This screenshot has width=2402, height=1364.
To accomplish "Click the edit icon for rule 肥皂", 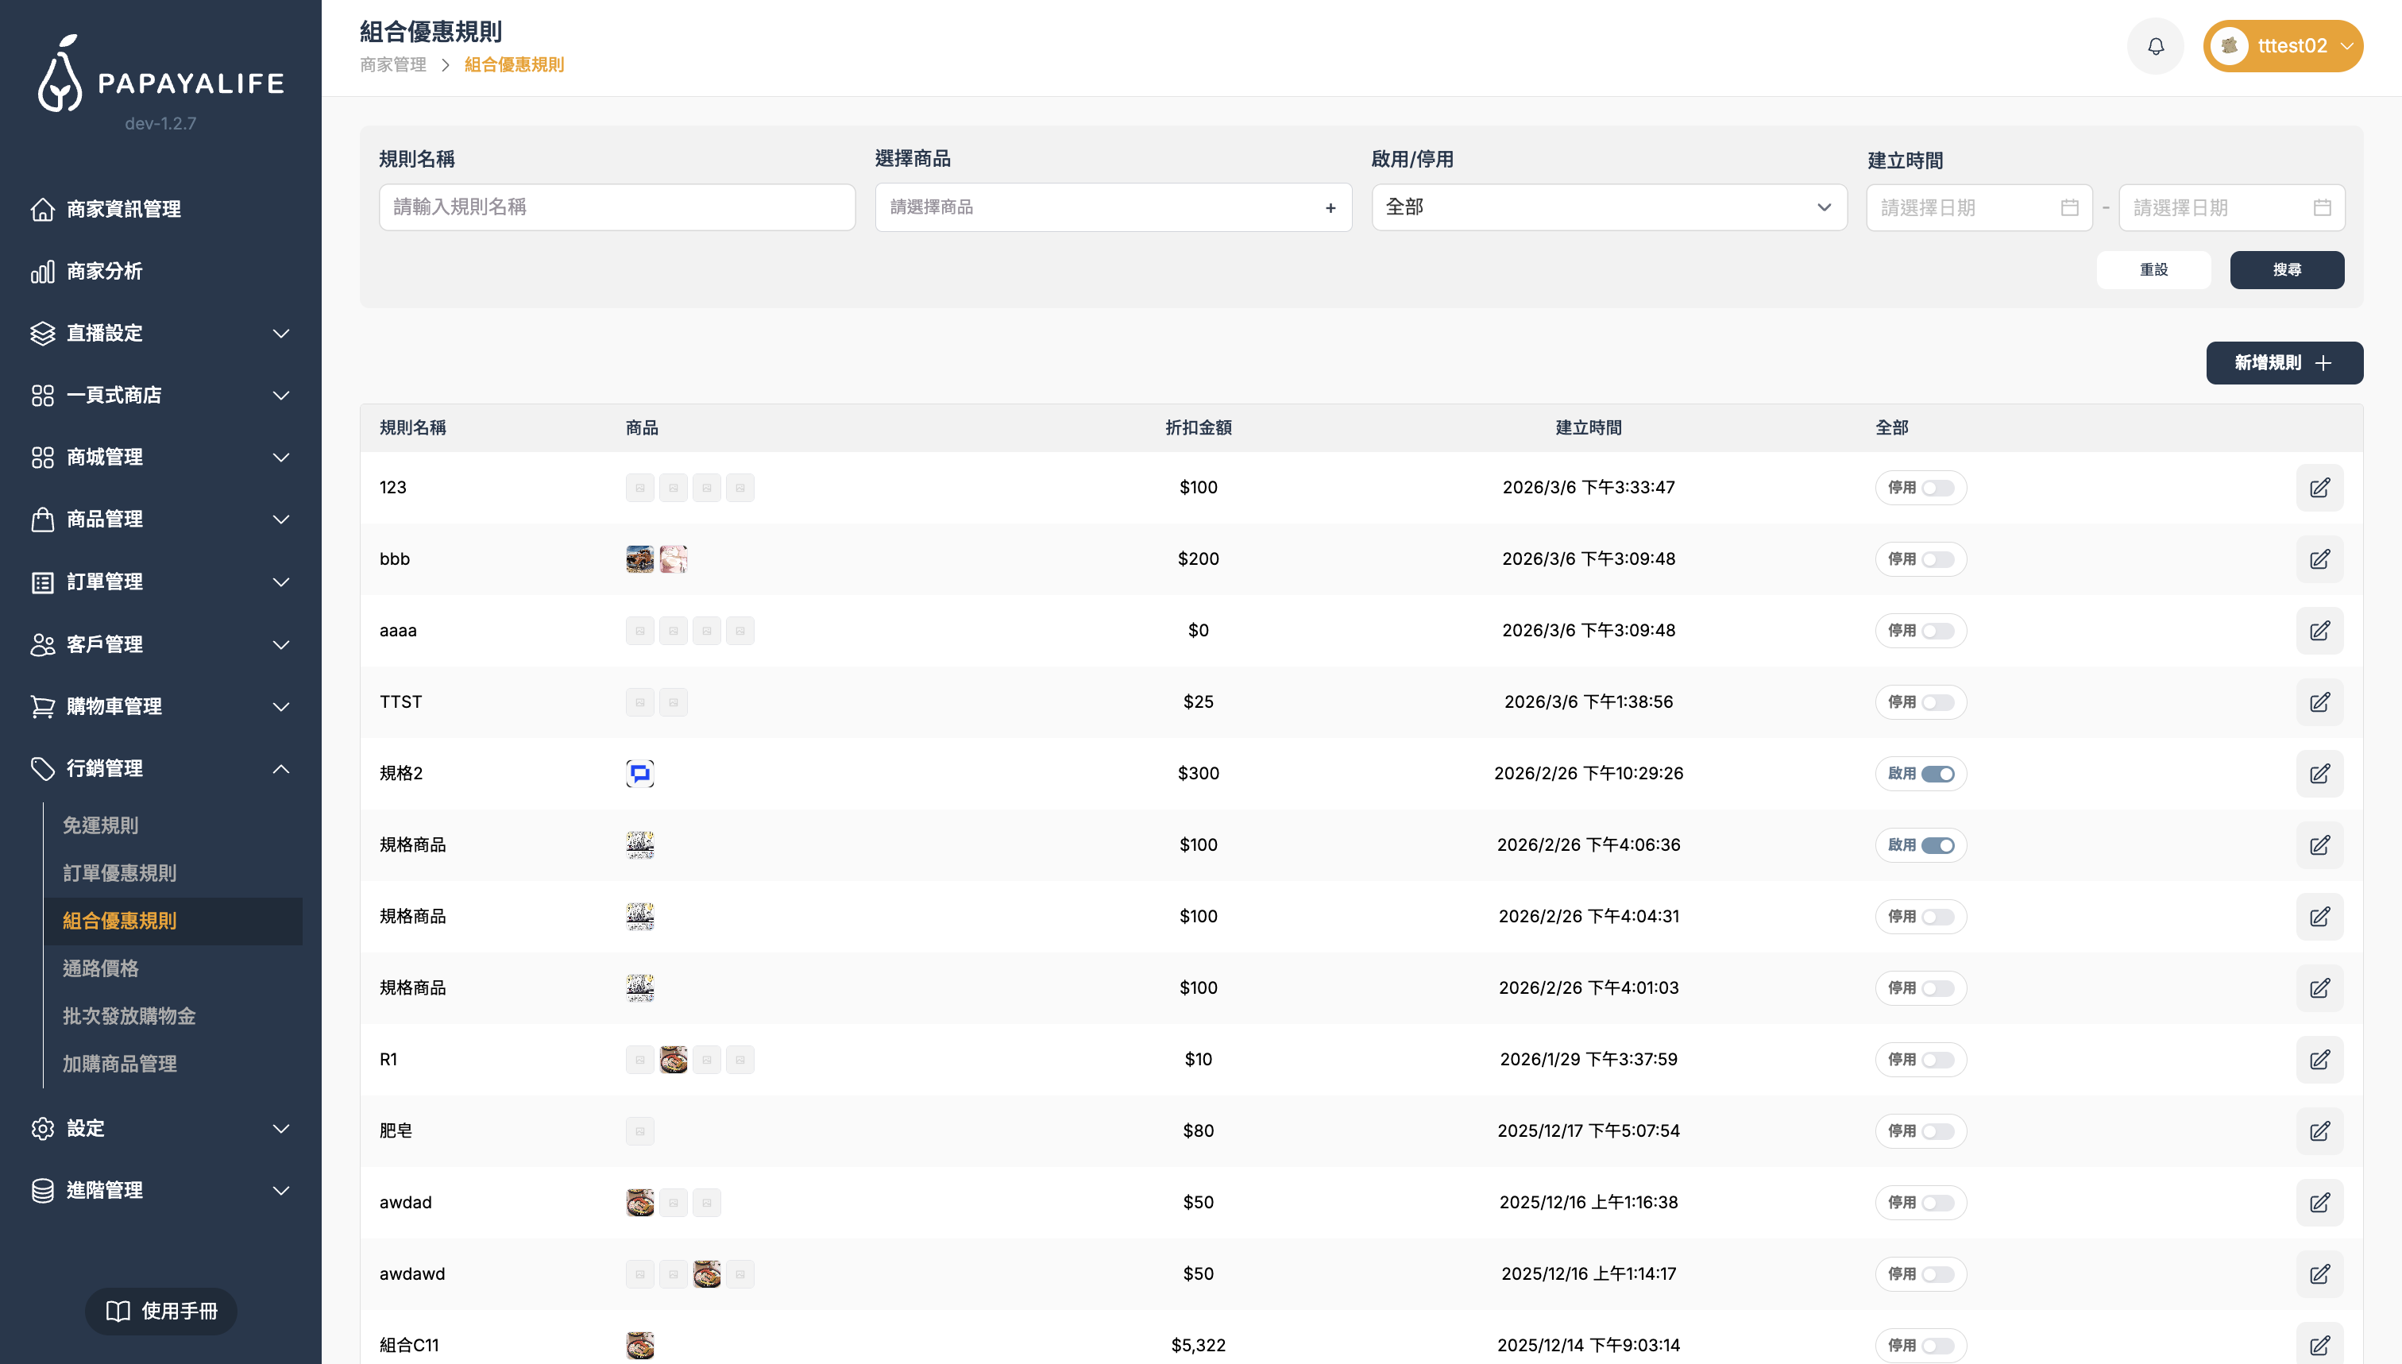I will (2319, 1130).
